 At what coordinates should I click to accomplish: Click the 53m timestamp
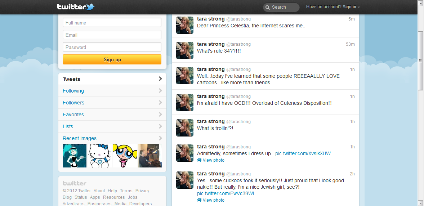350,44
